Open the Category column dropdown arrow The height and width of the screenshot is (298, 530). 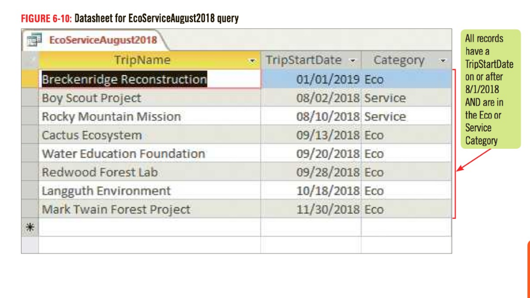click(443, 61)
